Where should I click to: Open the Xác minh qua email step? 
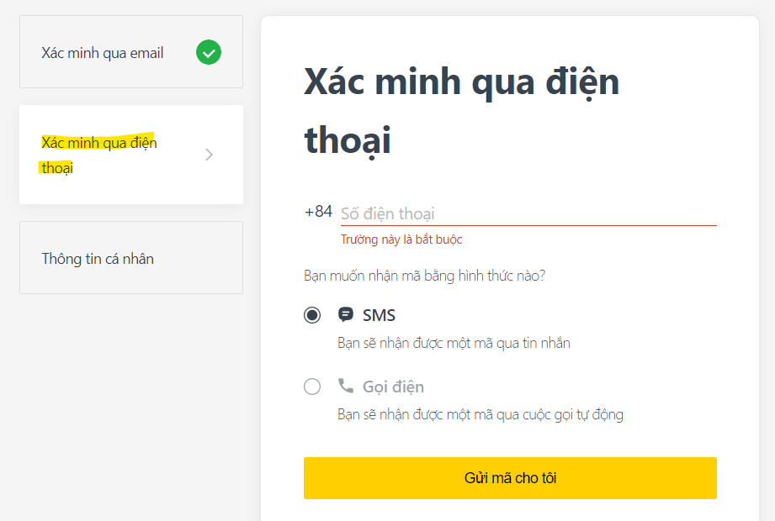pos(103,53)
